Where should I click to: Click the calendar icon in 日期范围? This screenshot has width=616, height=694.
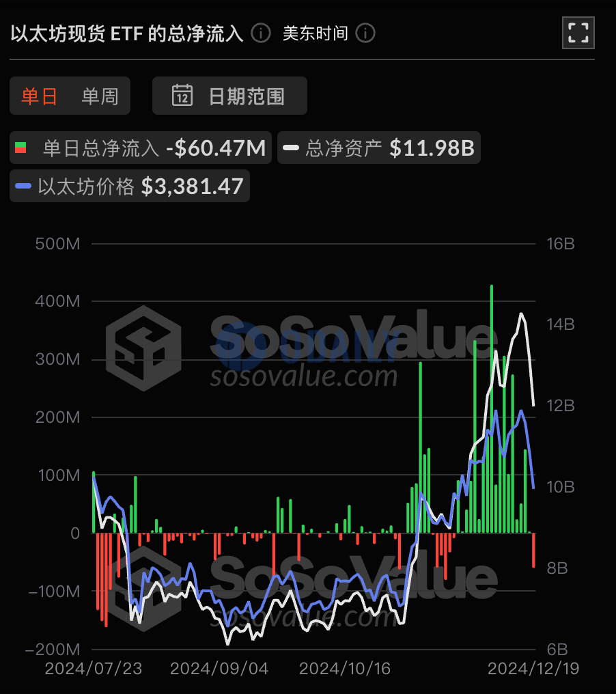click(x=182, y=96)
